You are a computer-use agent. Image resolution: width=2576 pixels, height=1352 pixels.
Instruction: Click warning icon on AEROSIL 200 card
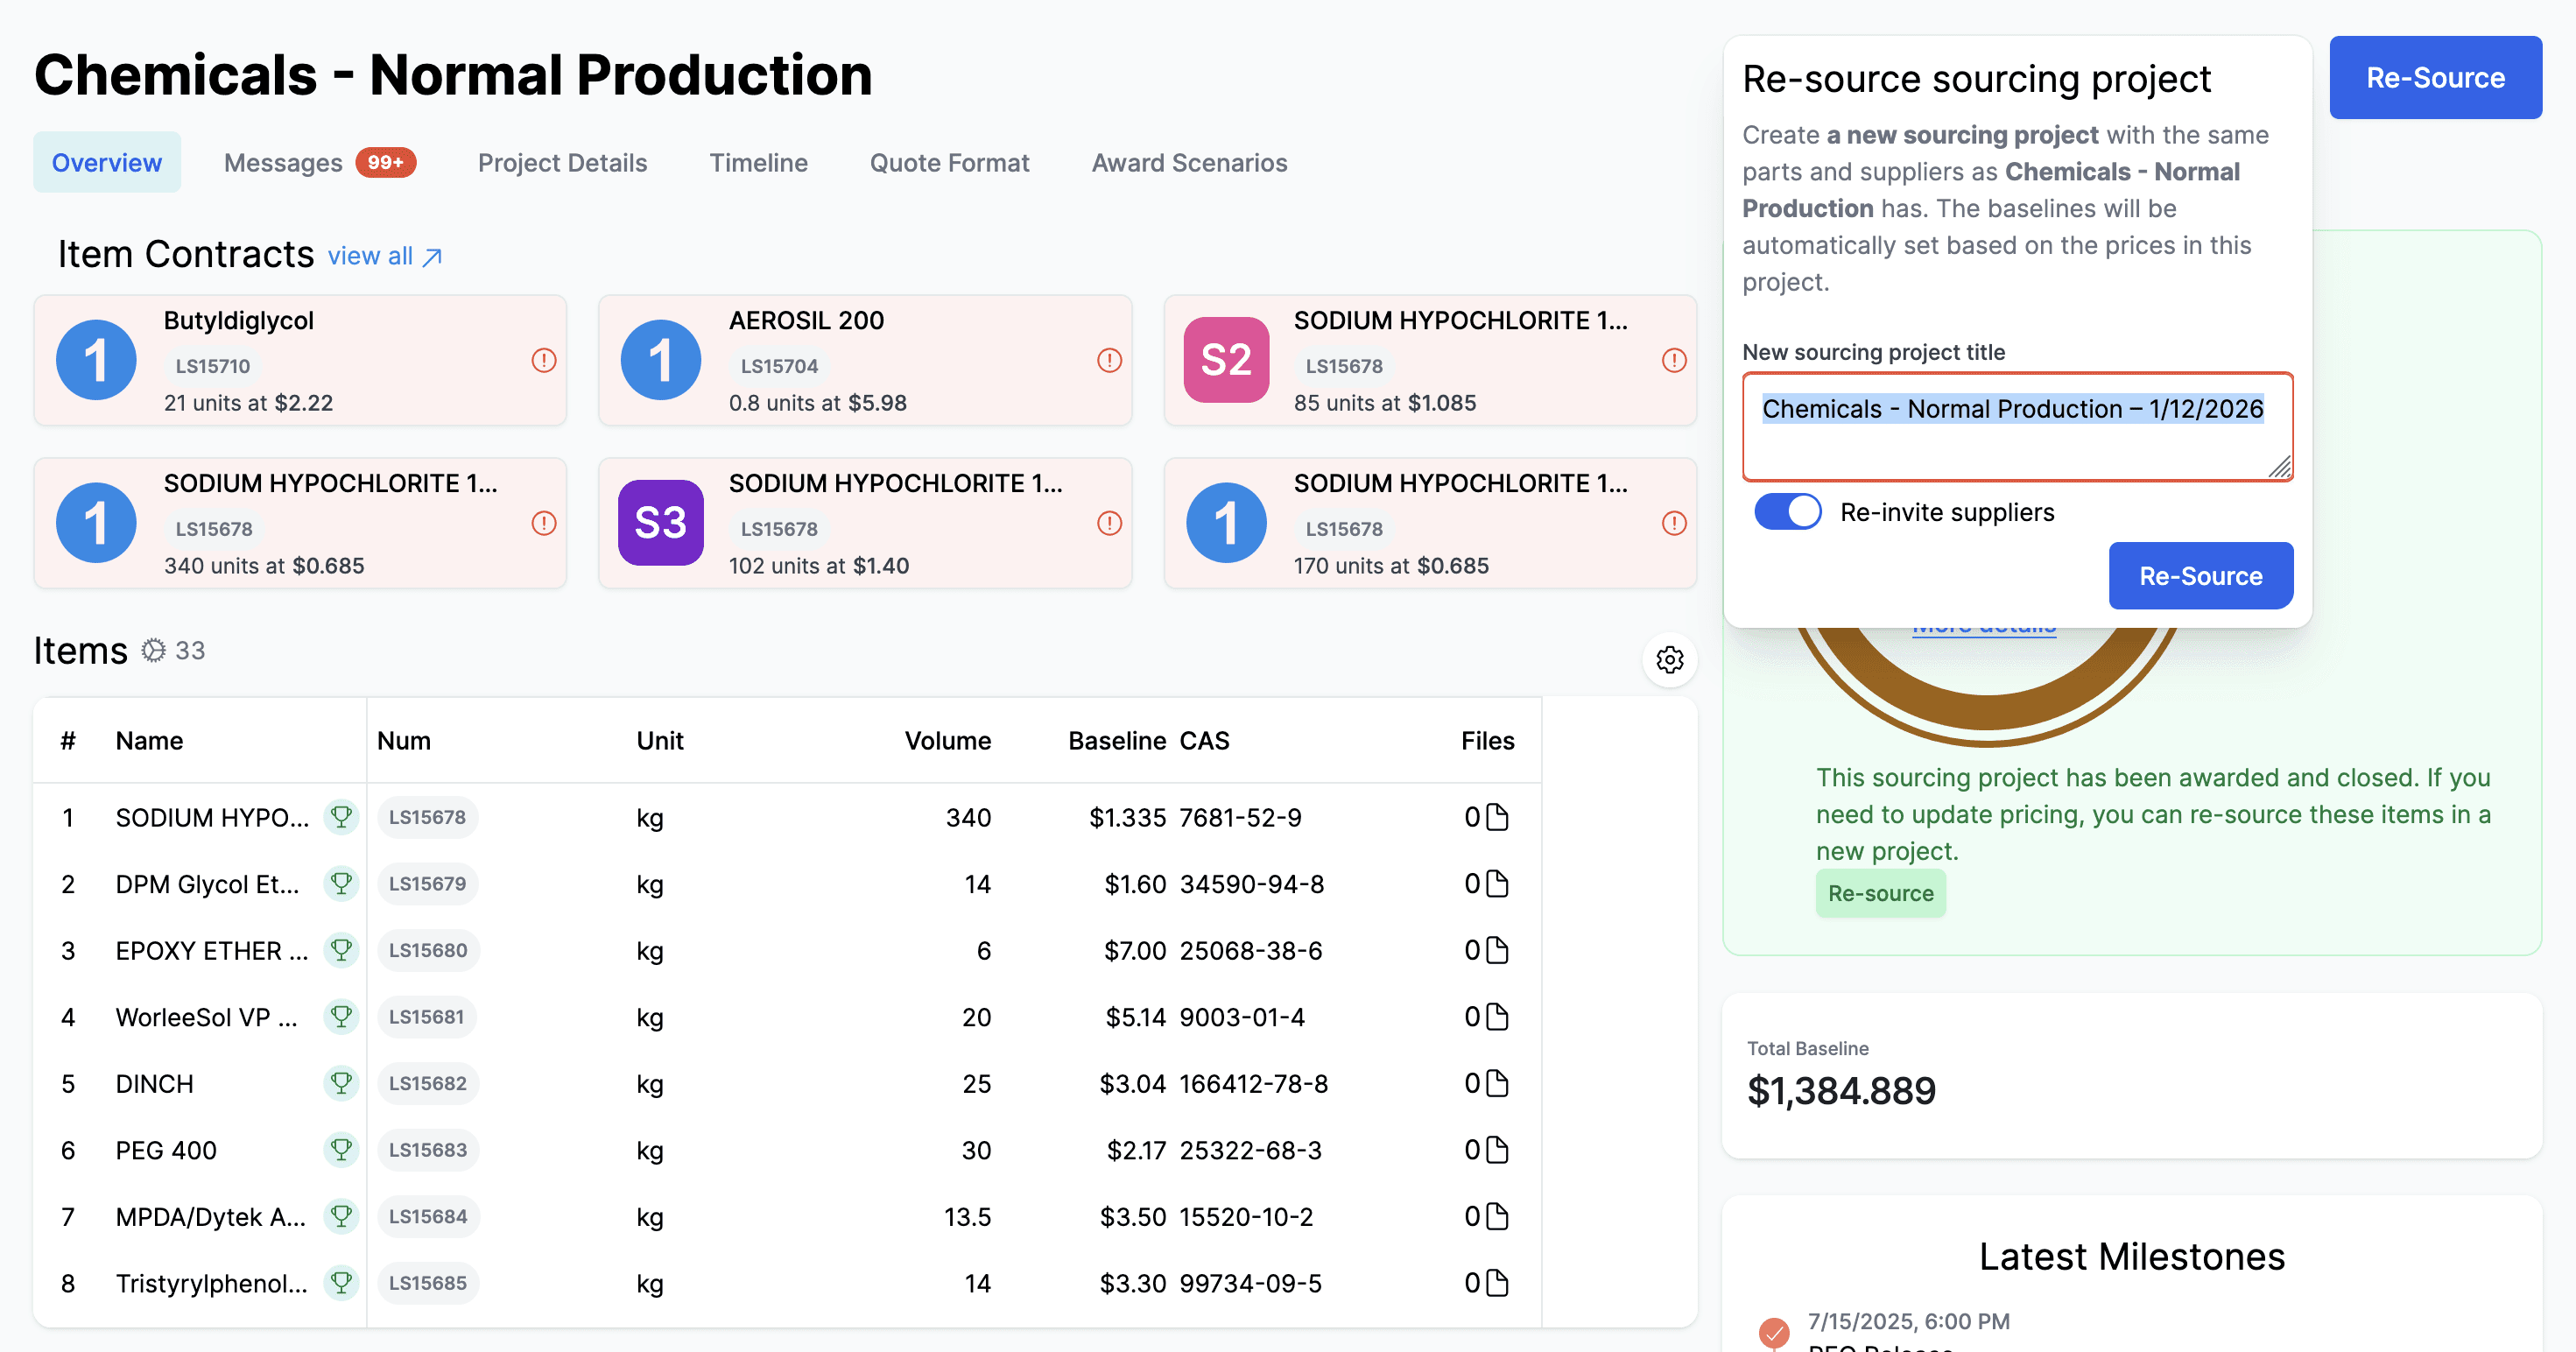click(1109, 360)
